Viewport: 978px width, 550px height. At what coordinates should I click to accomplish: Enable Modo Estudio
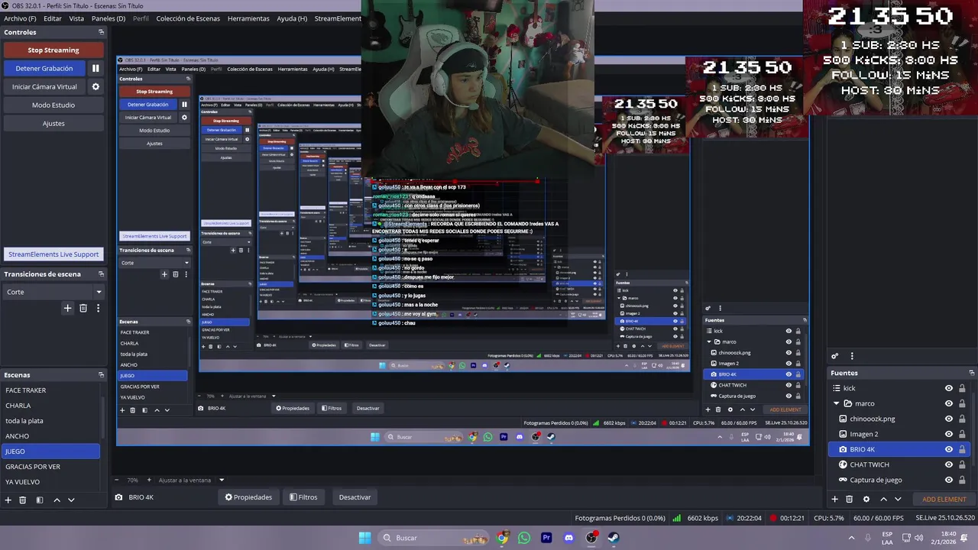point(53,105)
